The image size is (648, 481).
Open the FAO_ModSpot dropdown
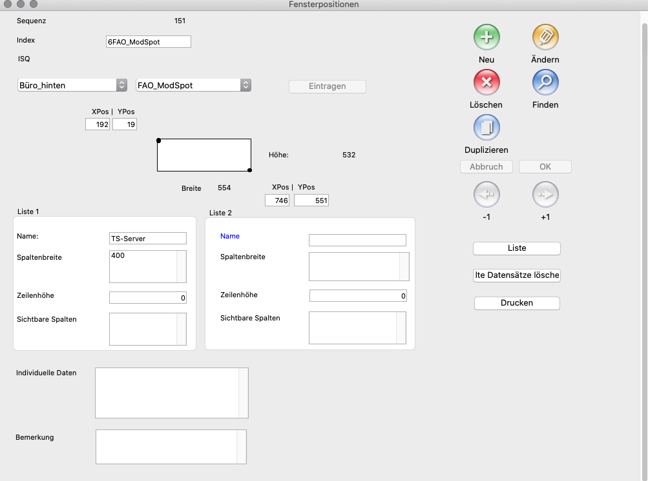193,85
